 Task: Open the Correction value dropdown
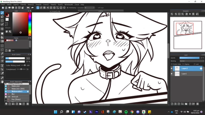pyautogui.click(x=90, y=8)
